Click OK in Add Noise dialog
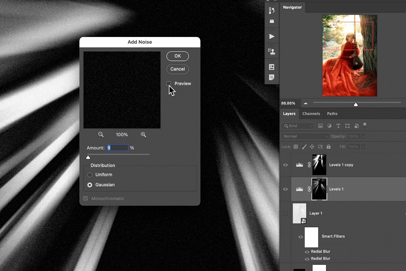 [178, 56]
